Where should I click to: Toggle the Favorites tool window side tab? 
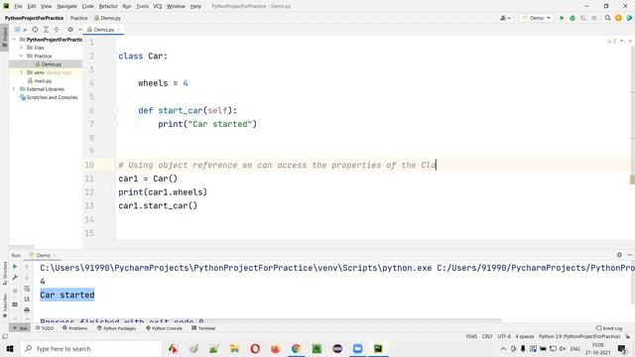point(4,306)
